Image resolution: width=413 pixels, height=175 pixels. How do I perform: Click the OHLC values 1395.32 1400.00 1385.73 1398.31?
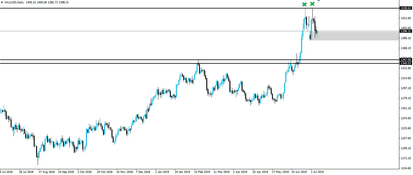47,2
